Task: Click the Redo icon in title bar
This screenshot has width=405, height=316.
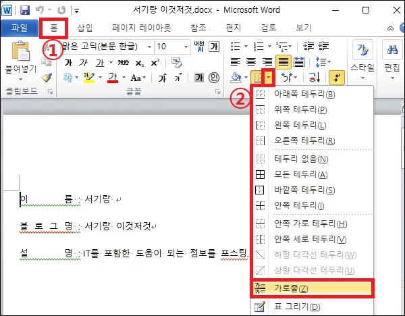Action: coord(61,10)
